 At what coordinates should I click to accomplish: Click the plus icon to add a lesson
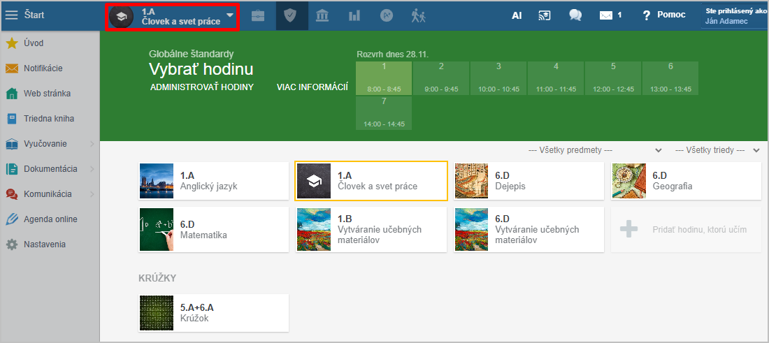tap(628, 229)
